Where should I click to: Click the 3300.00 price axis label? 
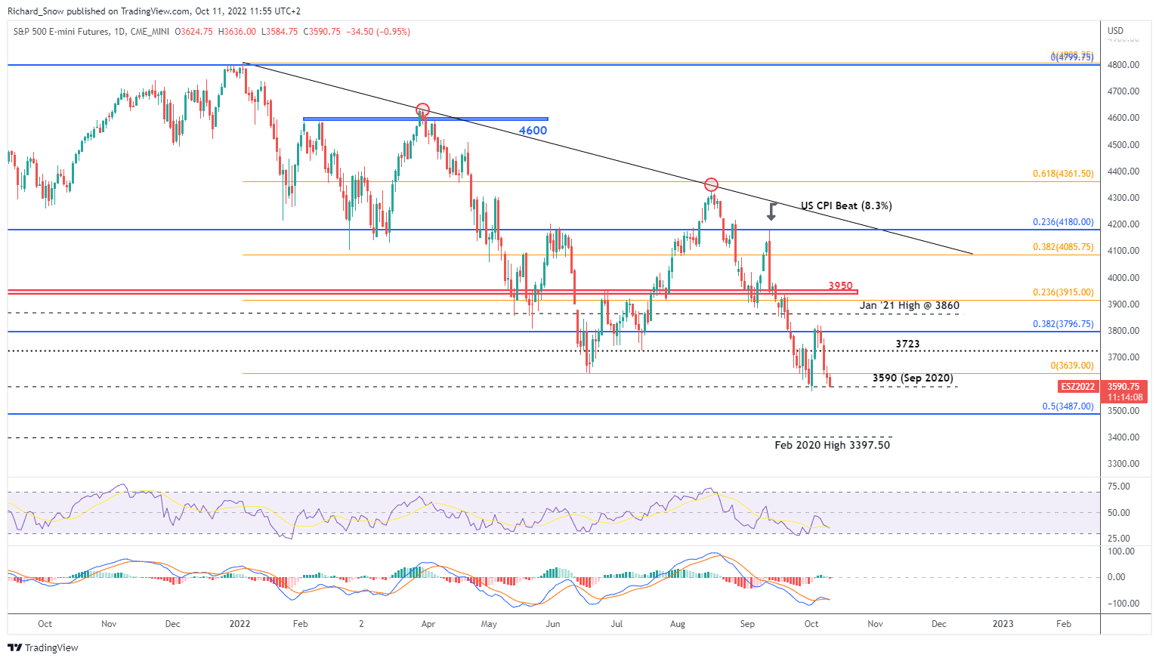tap(1123, 464)
